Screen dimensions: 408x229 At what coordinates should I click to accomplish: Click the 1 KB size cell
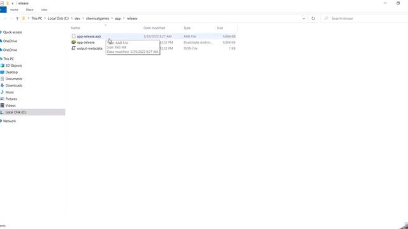click(232, 48)
